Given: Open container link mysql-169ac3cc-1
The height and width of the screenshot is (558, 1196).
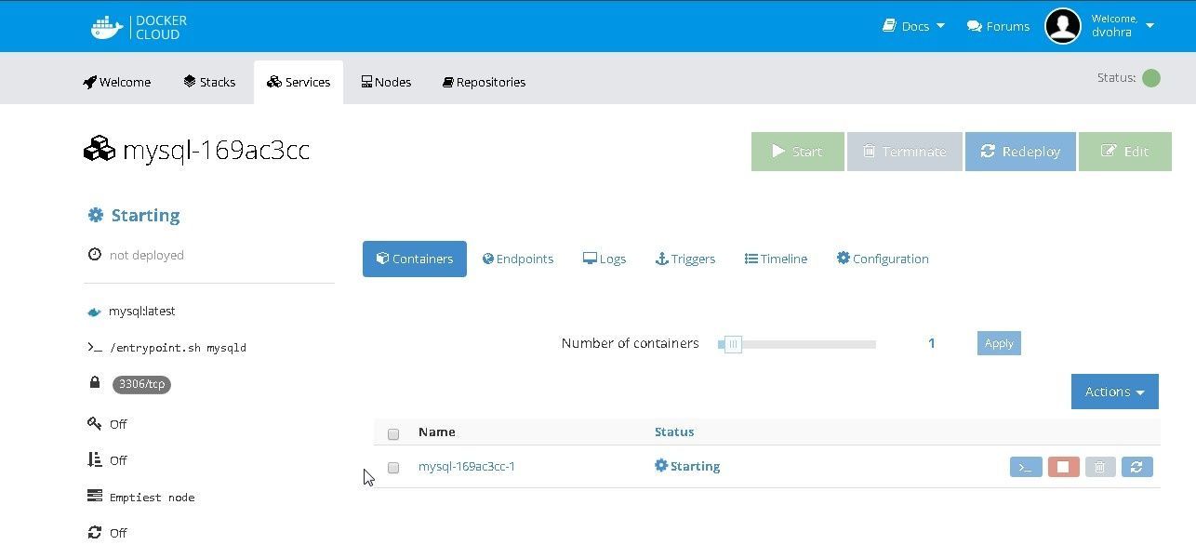Looking at the screenshot, I should pyautogui.click(x=467, y=467).
